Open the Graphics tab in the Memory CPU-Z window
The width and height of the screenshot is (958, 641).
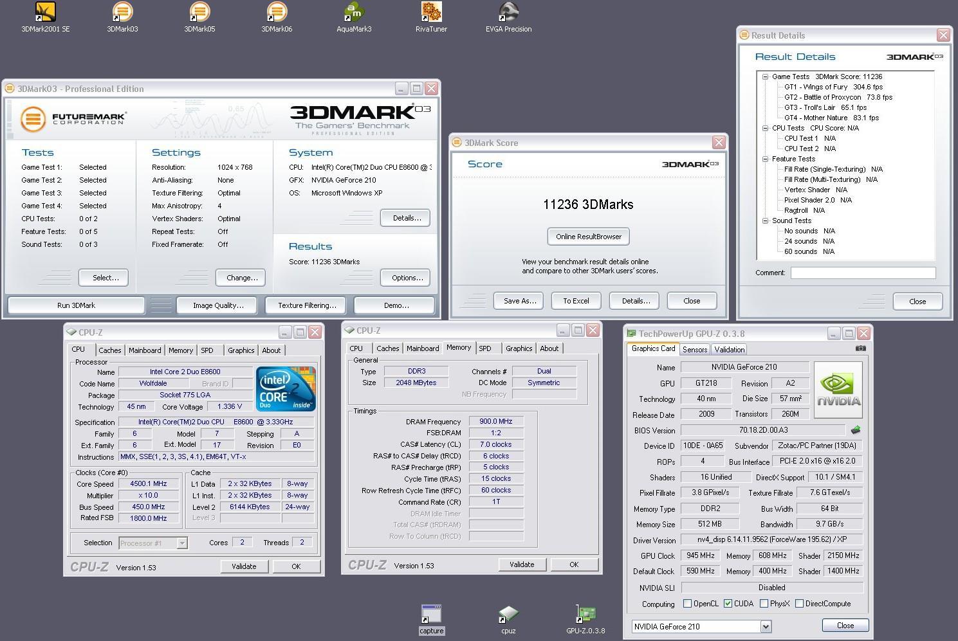519,348
